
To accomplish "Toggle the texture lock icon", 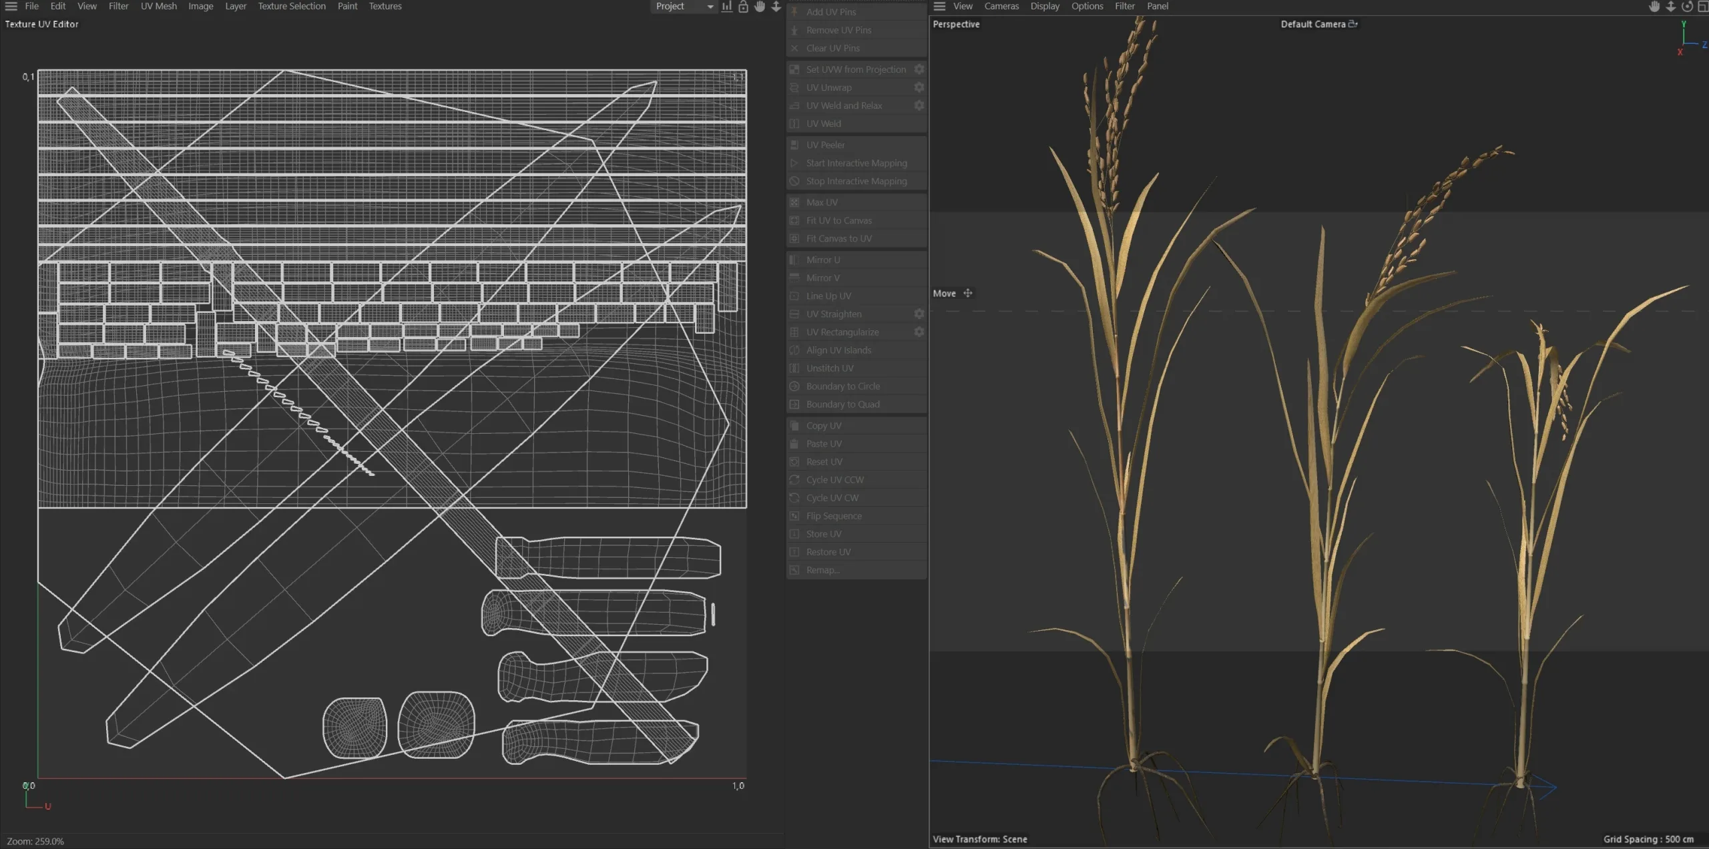I will (x=743, y=6).
